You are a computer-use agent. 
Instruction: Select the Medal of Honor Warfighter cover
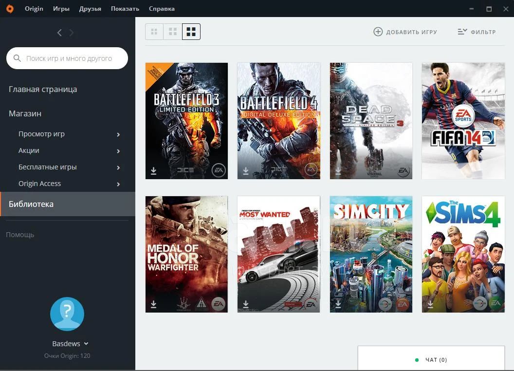point(186,254)
